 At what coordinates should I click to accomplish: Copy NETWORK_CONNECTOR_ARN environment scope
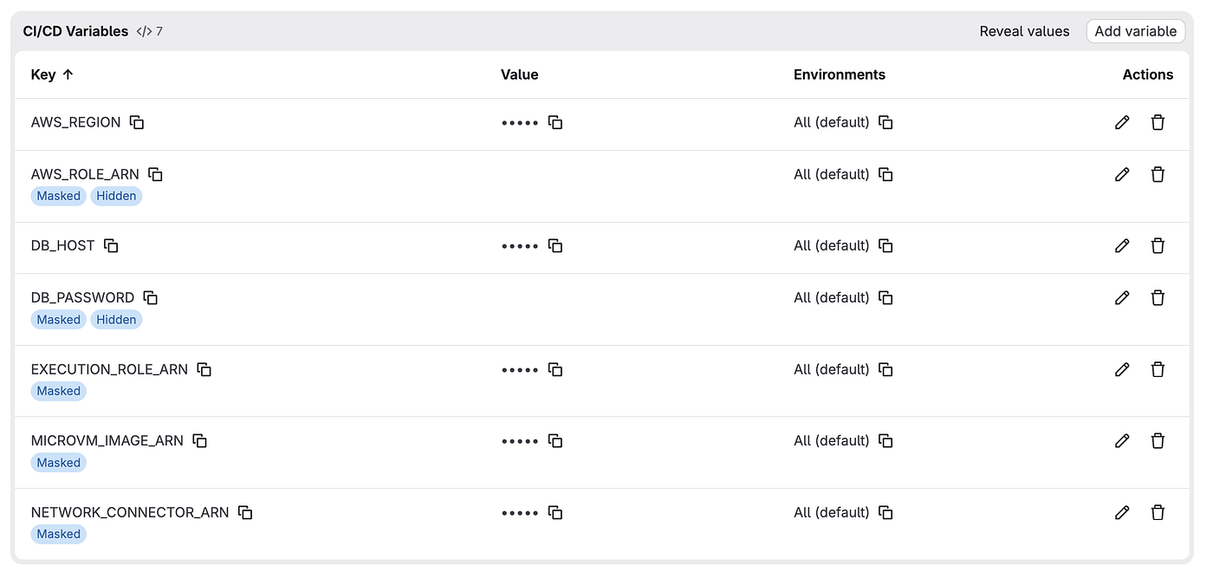pyautogui.click(x=885, y=512)
